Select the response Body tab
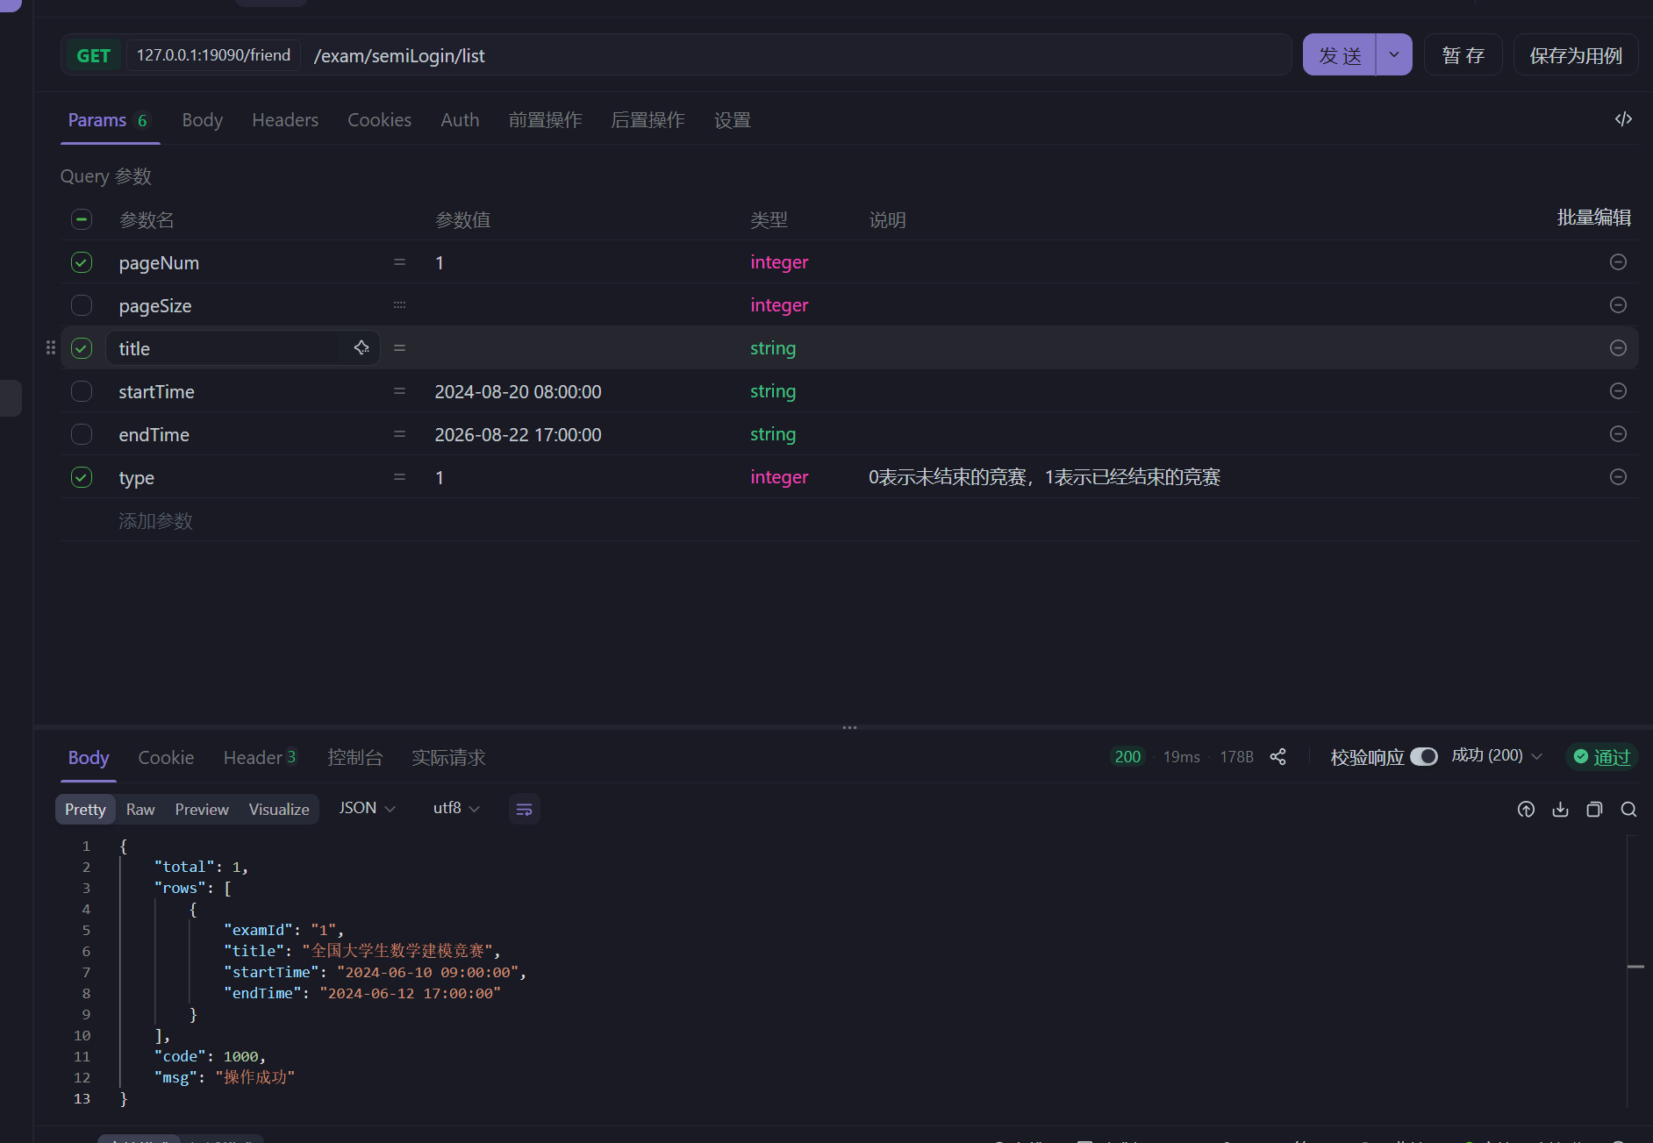This screenshot has width=1653, height=1143. 89,758
